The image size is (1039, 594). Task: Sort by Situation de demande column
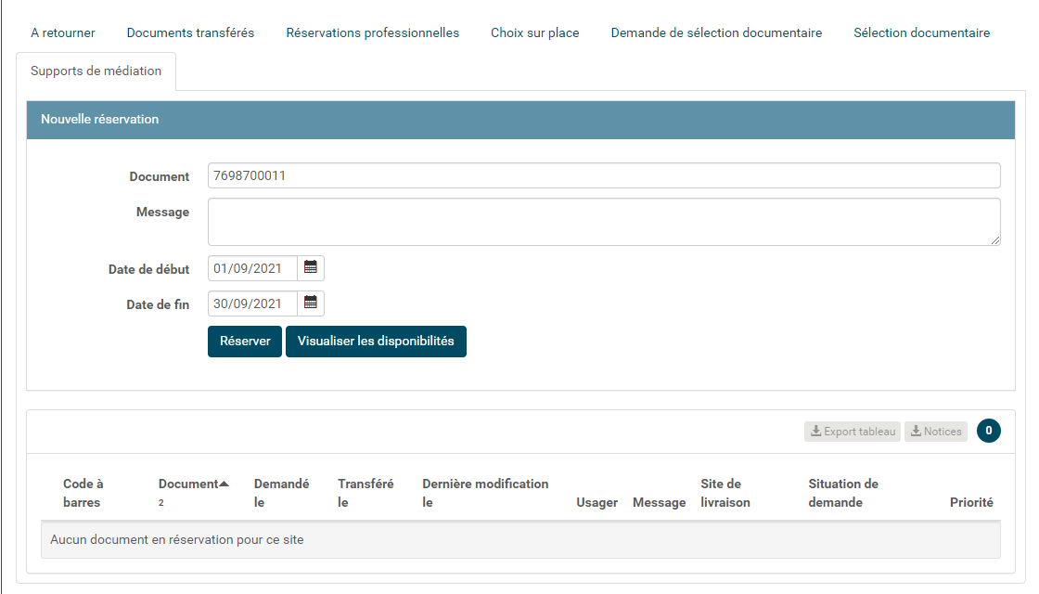tap(843, 493)
